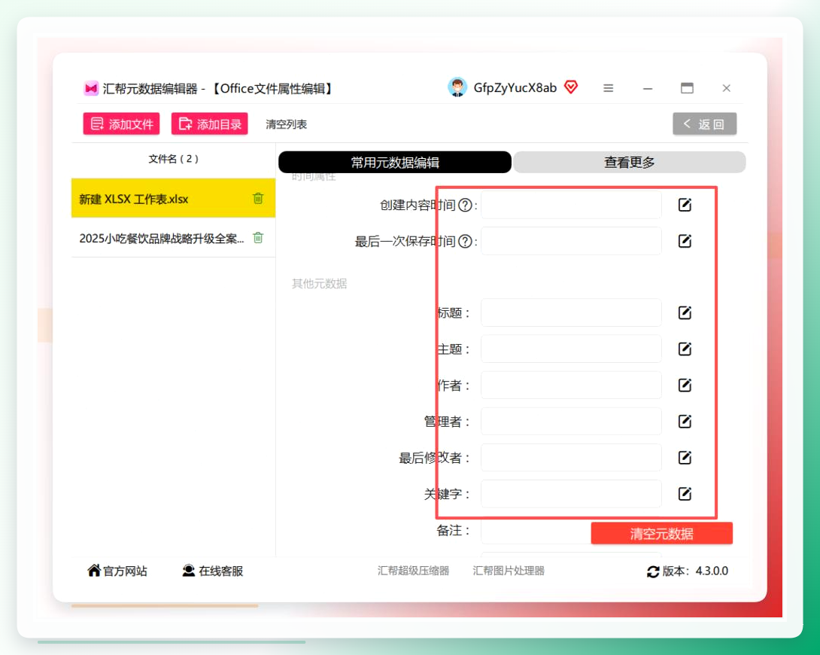820x655 pixels.
Task: Switch to 查看更多 tab
Action: pyautogui.click(x=629, y=162)
